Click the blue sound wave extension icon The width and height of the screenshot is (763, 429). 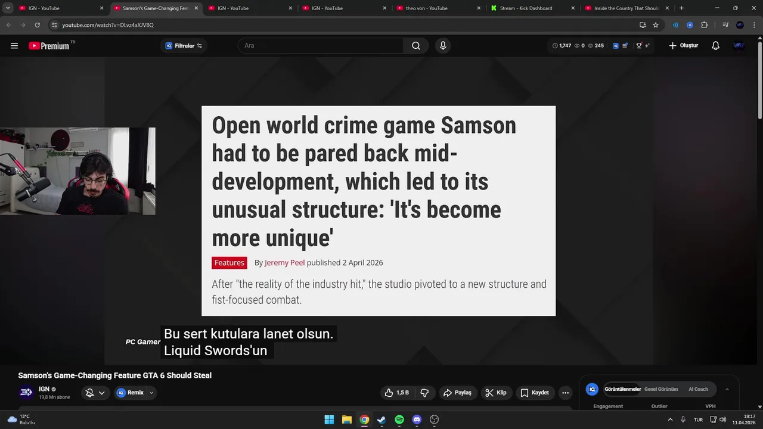675,25
